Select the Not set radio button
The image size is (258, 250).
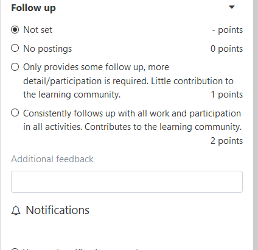15,30
